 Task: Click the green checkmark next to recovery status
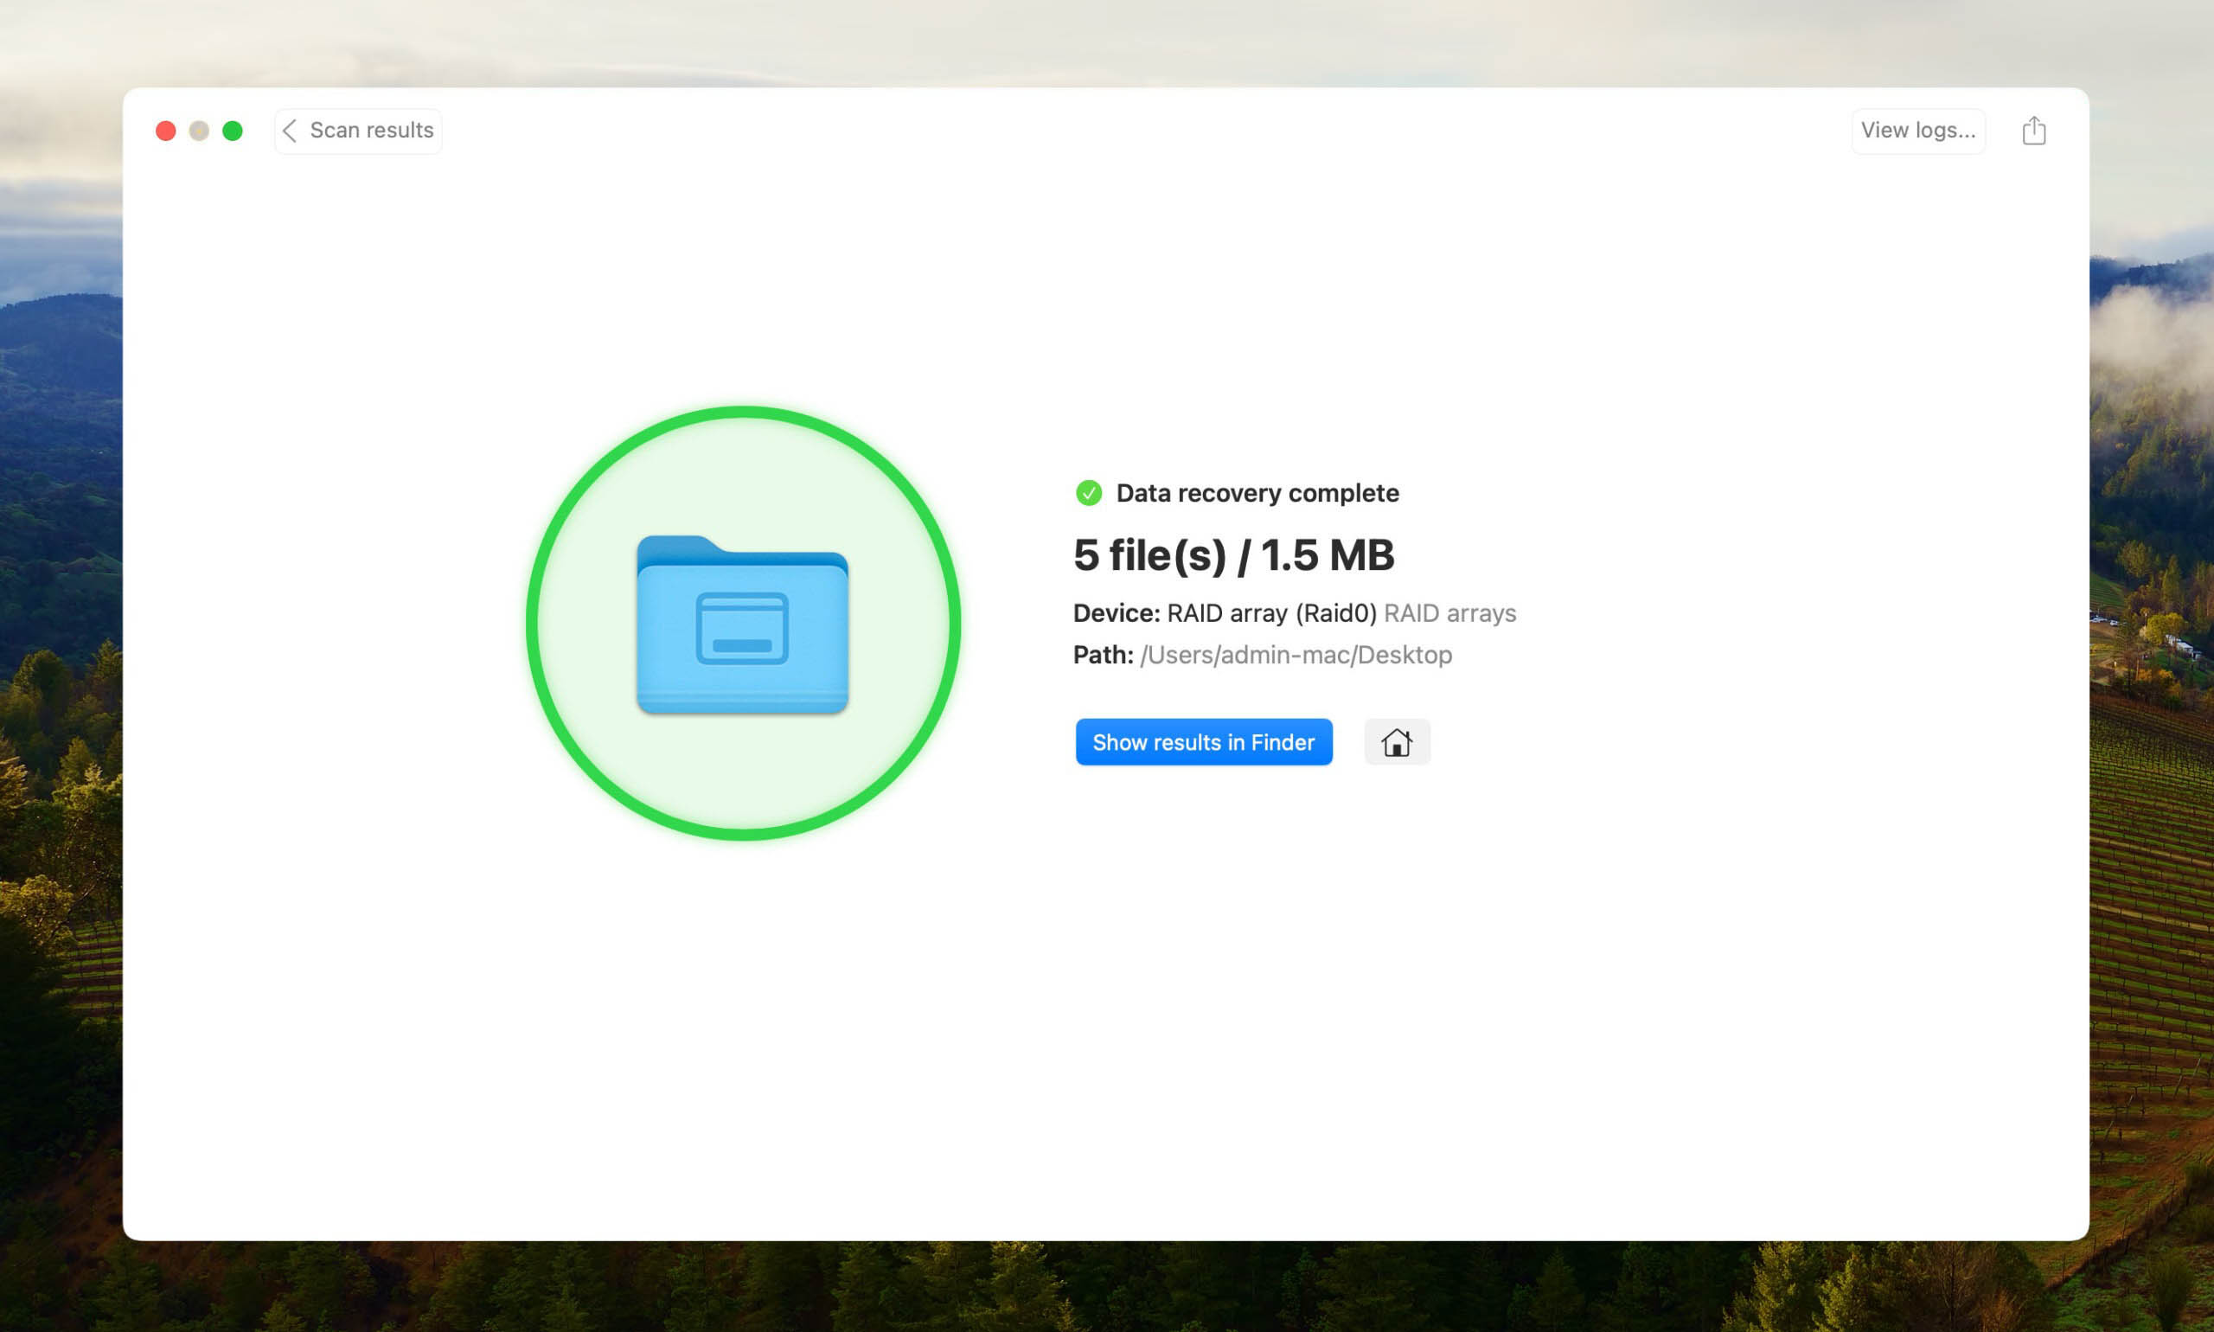[x=1089, y=493]
